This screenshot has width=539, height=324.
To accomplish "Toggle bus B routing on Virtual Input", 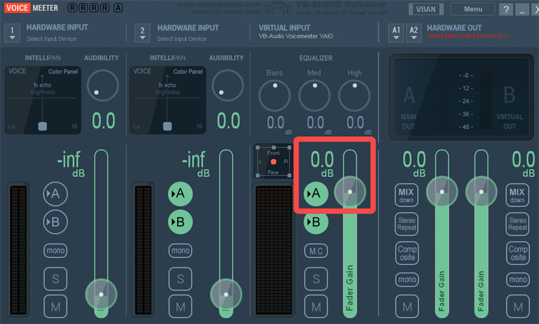I will [x=316, y=222].
